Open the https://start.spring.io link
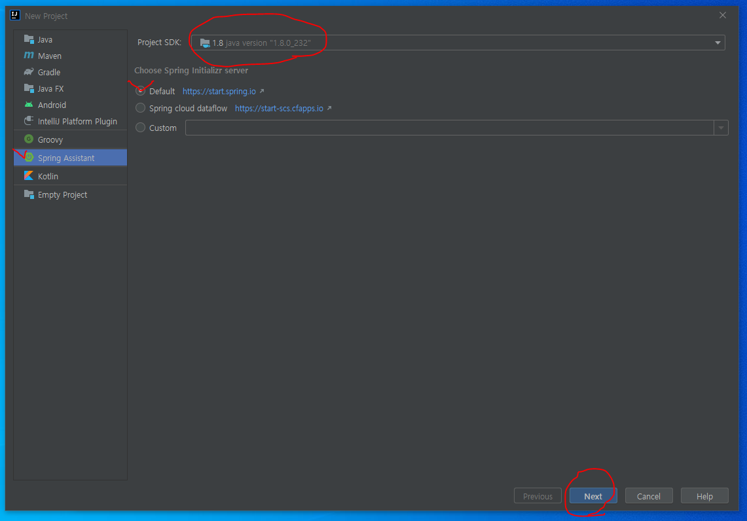 click(219, 92)
